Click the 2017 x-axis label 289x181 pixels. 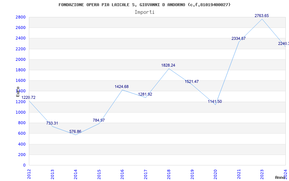tap(146, 174)
